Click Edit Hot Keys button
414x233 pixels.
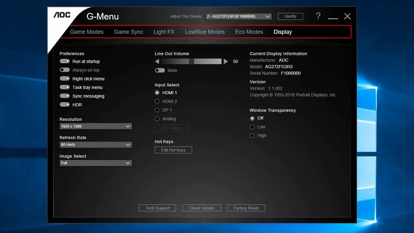[x=173, y=150]
